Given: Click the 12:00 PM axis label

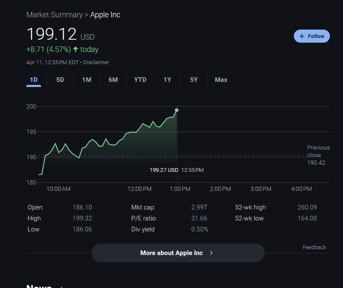Looking at the screenshot, I should pos(139,189).
